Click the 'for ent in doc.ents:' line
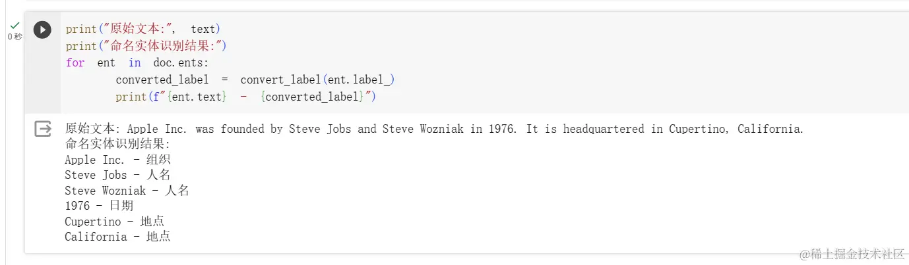Viewport: 909px width, 265px height. tap(137, 62)
